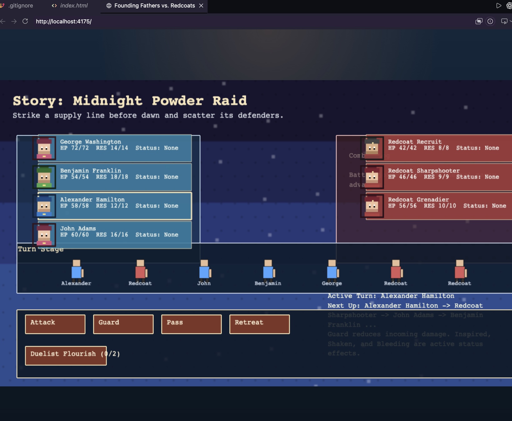512x421 pixels.
Task: Close the Founding Fathers vs. Redcoats tab
Action: point(201,6)
